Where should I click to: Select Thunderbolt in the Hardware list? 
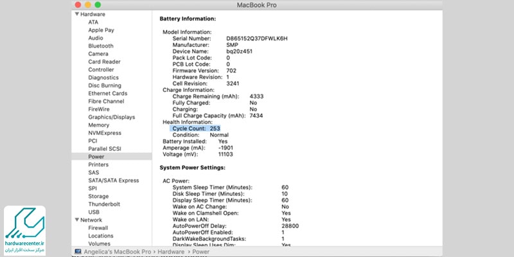tap(103, 204)
